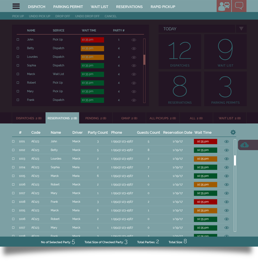
Task: View details eye icon for John's Pick Up
Action: click(x=134, y=40)
